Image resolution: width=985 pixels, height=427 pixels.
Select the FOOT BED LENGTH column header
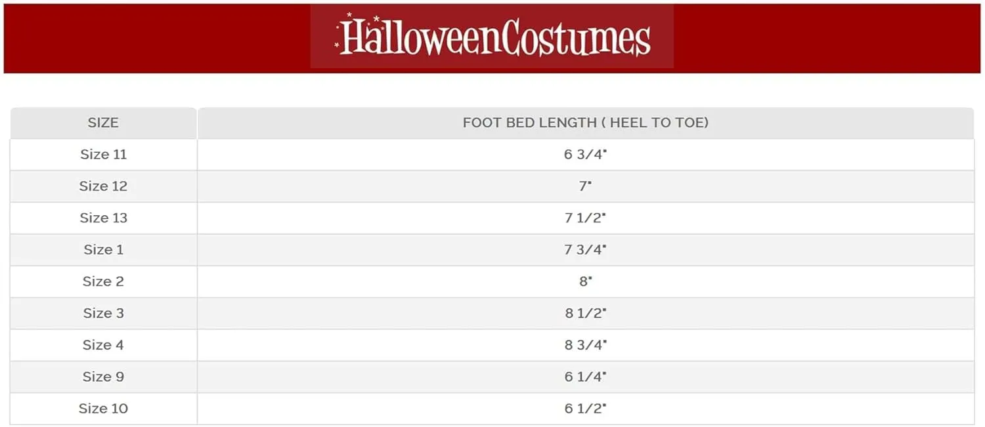coord(586,123)
